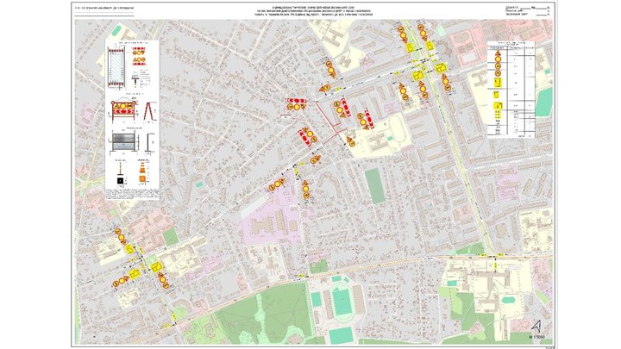This screenshot has width=621, height=349.
Task: Click the hatched road closure diagram in legend
Action: pyautogui.click(x=117, y=67)
